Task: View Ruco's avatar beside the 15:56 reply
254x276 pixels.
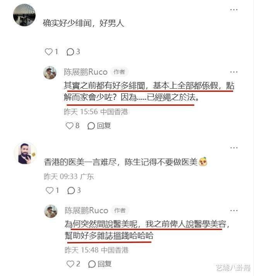Action: 50,73
